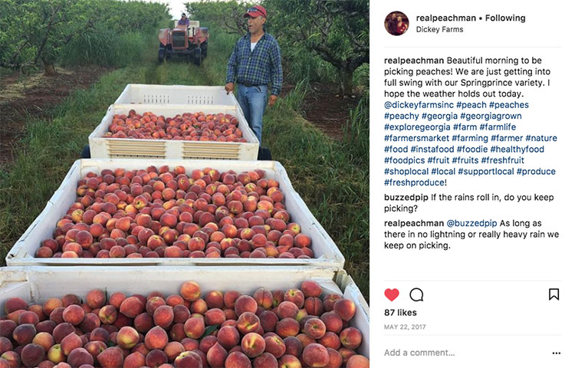This screenshot has height=368, width=575.
Task: Click the @buzzedpip mention in reply
Action: pyautogui.click(x=472, y=223)
